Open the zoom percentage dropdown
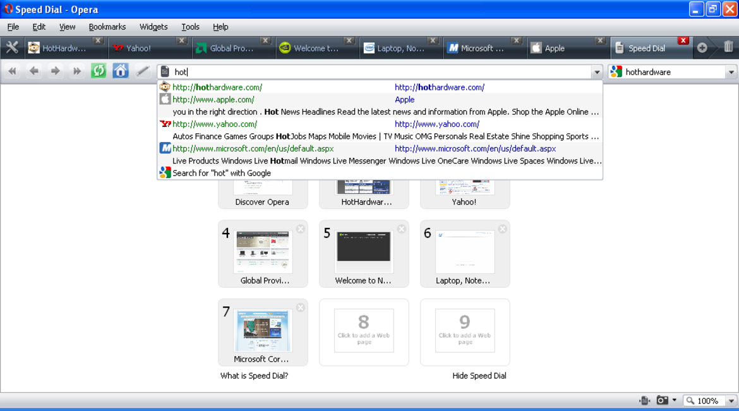 (731, 401)
